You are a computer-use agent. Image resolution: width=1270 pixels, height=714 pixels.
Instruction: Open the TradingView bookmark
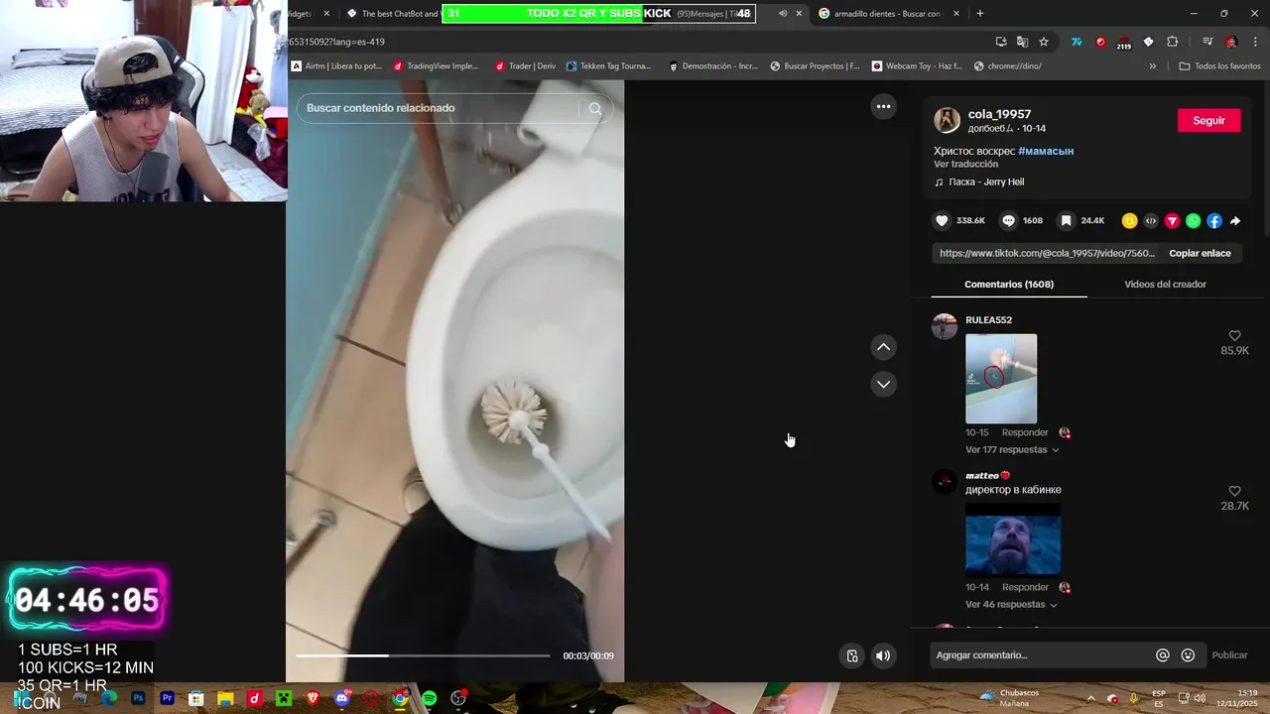pyautogui.click(x=436, y=66)
